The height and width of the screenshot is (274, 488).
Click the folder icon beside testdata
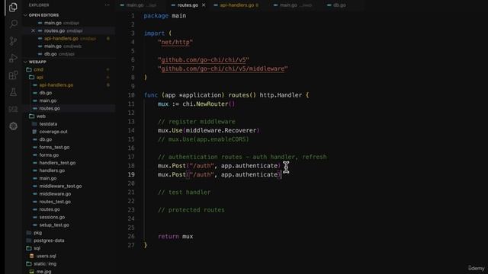point(34,124)
